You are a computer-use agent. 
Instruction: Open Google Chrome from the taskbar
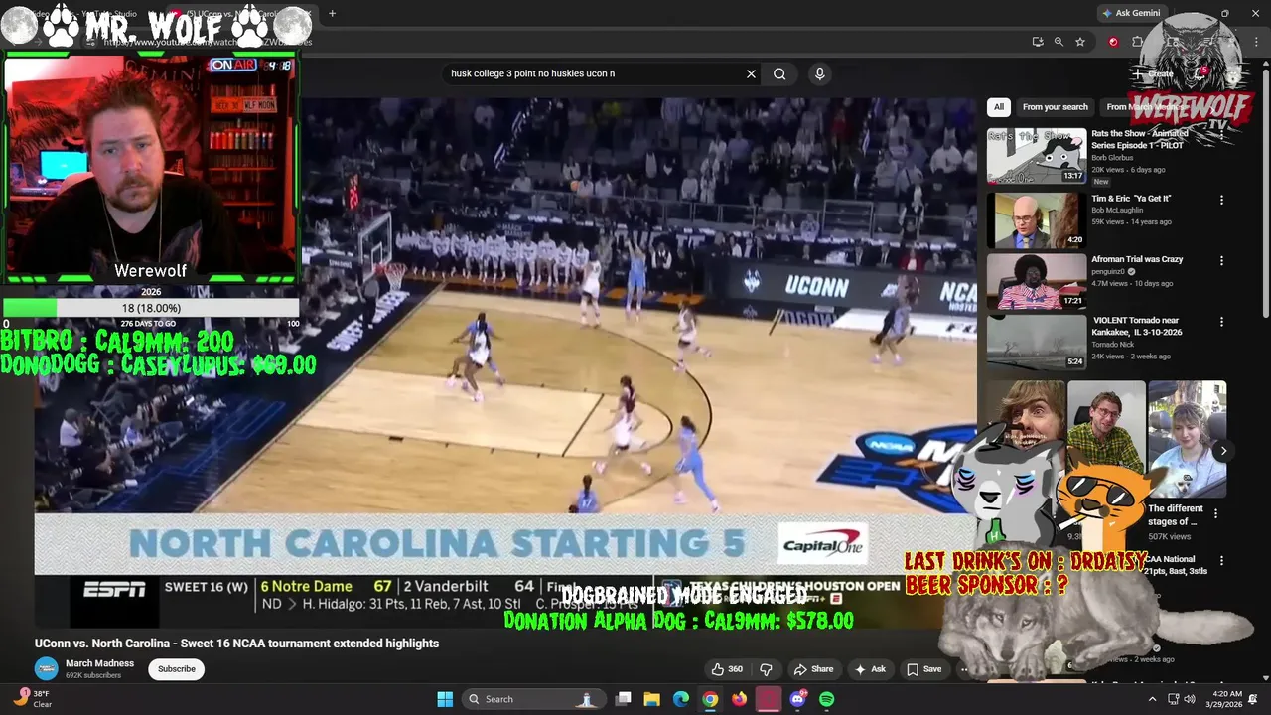[710, 699]
